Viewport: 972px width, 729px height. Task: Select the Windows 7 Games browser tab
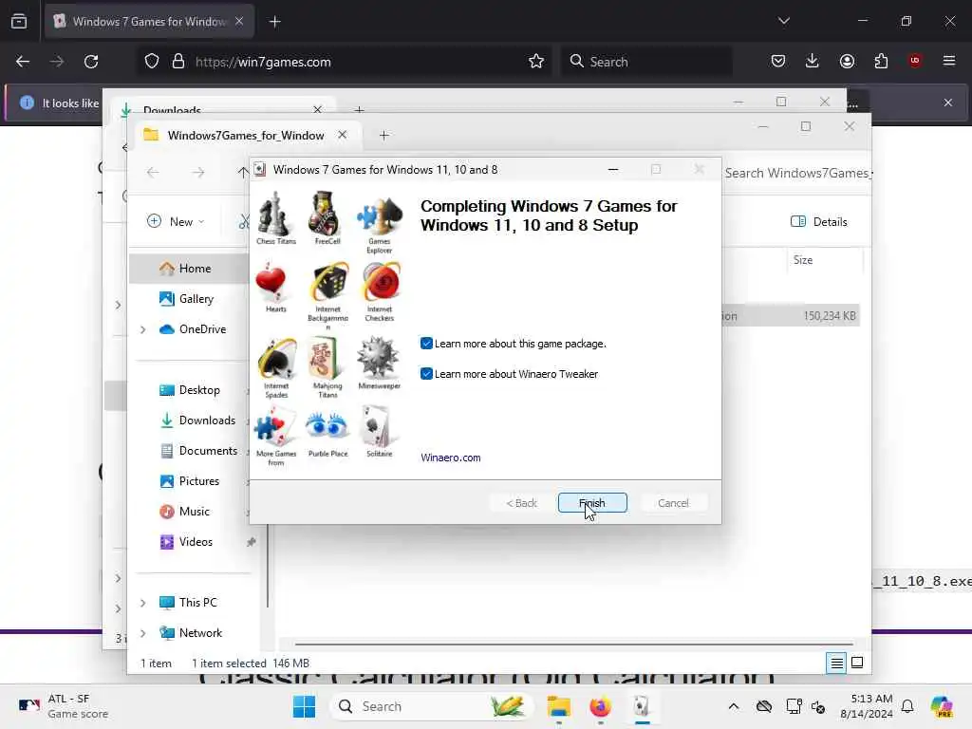149,22
